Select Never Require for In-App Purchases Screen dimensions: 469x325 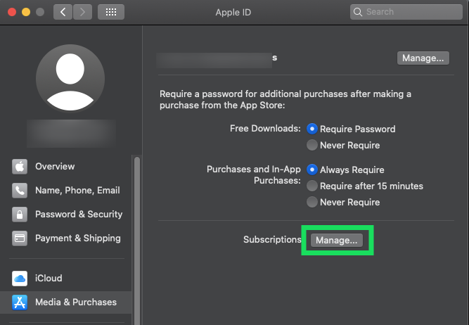tap(312, 203)
